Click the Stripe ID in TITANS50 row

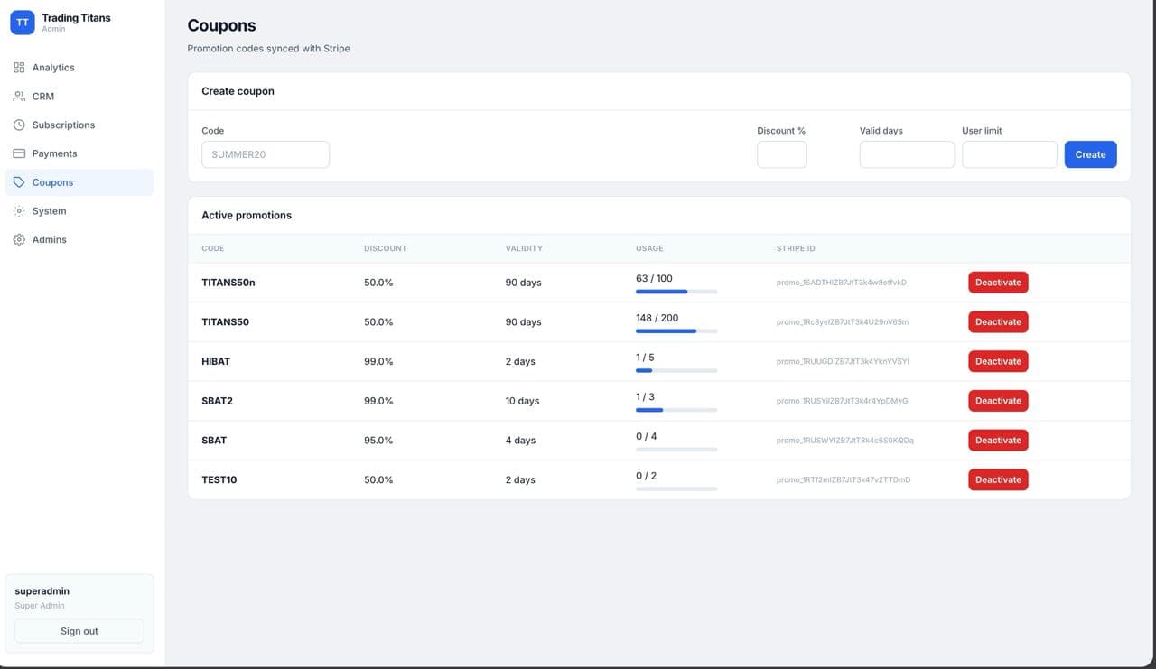(x=843, y=322)
